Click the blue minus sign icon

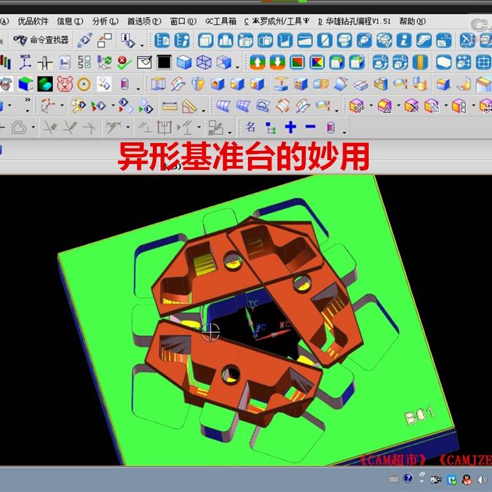click(x=310, y=127)
